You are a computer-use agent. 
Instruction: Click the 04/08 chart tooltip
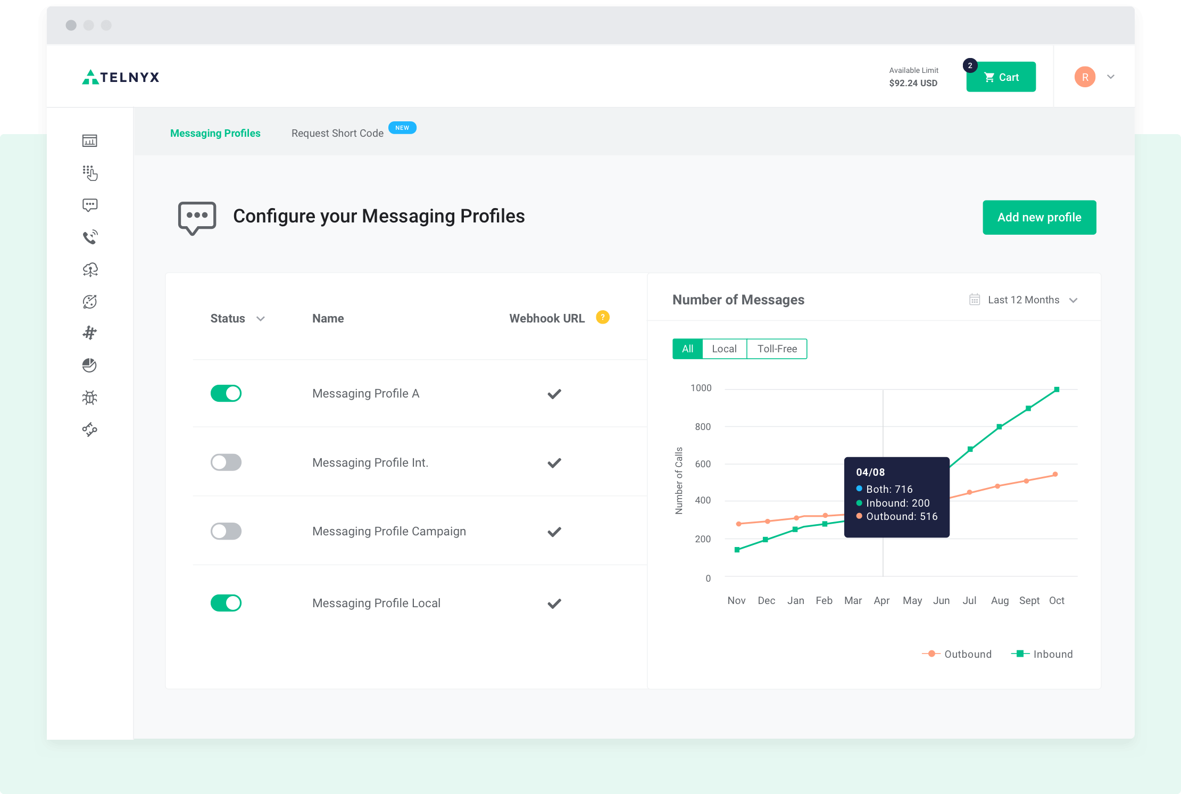click(x=897, y=497)
